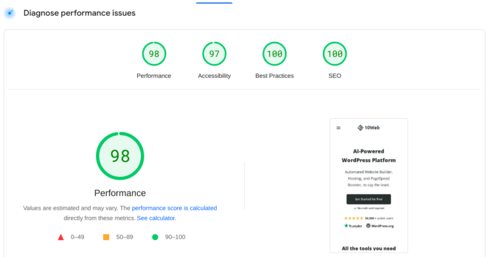Screen dimensions: 487x257
Task: Click the hamburger menu icon in page preview
Action: 339,128
